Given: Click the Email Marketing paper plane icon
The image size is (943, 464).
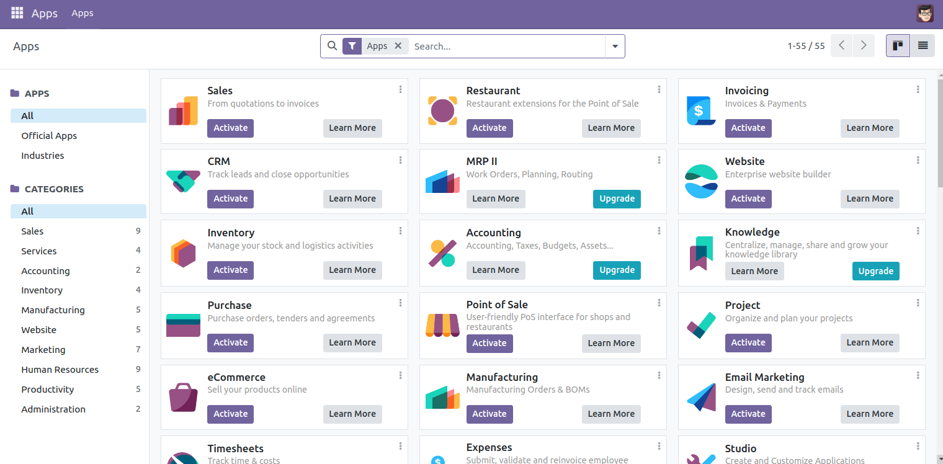Looking at the screenshot, I should pyautogui.click(x=701, y=398).
